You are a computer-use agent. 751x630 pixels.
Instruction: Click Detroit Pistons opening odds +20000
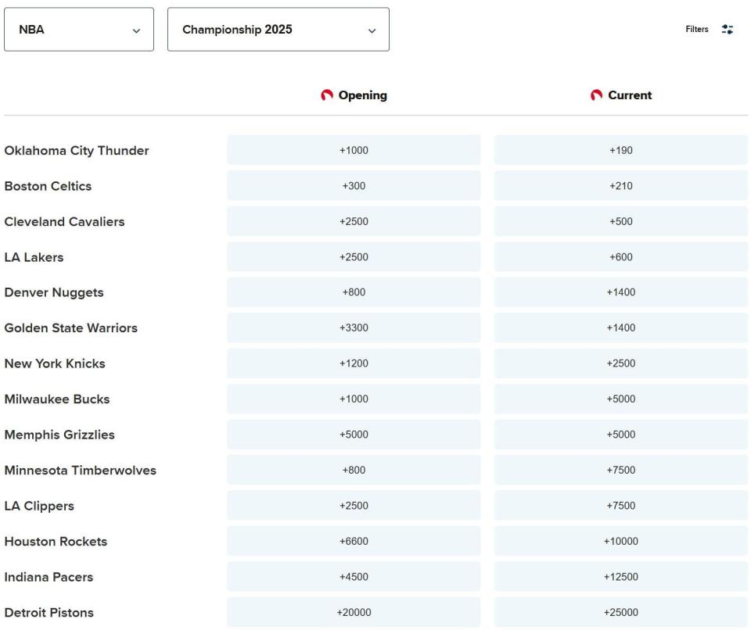coord(354,613)
